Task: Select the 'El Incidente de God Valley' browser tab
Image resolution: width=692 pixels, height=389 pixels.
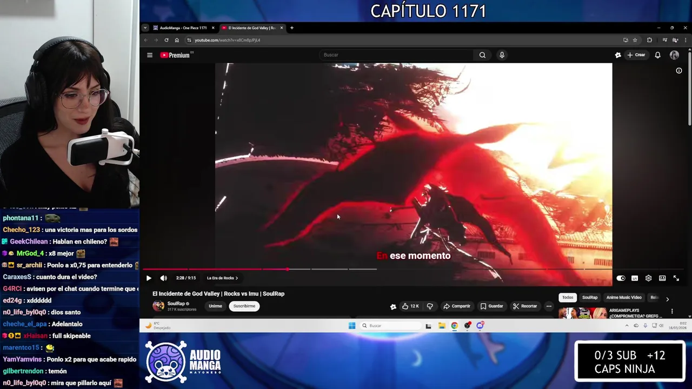Action: (252, 28)
